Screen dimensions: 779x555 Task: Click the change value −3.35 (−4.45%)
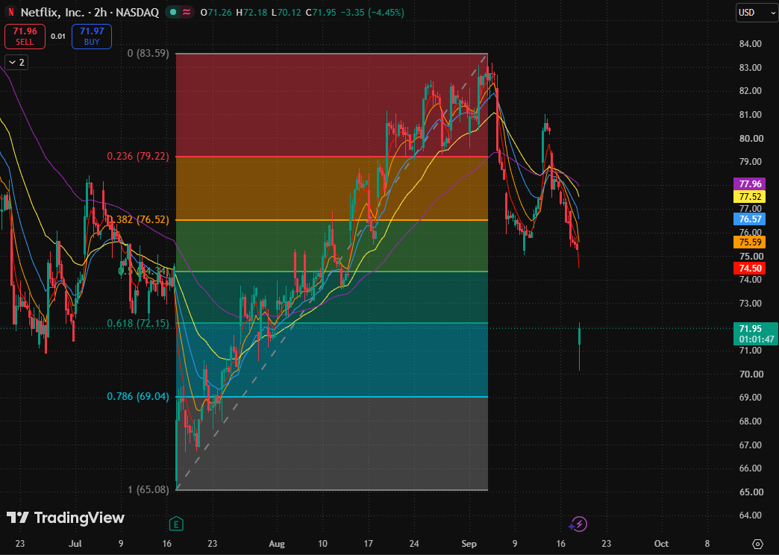click(372, 13)
